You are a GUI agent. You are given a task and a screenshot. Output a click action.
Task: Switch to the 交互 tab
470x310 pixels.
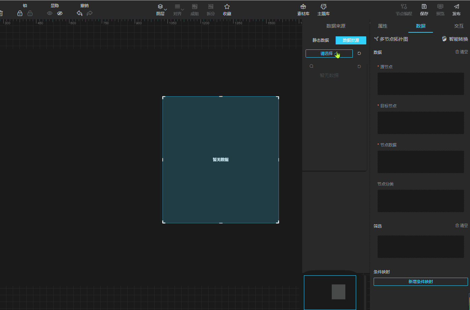[x=459, y=26]
